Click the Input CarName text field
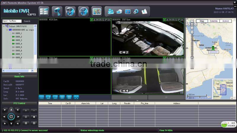Image resolution: width=237 pixels, height=133 pixels. click(12, 21)
